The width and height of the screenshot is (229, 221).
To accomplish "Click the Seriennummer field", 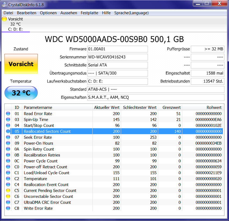I will [x=118, y=57].
